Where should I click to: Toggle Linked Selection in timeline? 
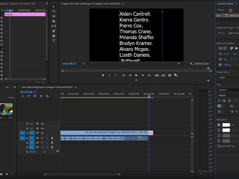point(35,96)
